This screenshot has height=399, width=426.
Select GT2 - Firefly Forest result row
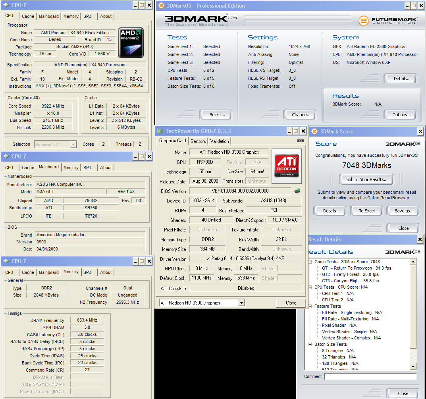(350, 274)
